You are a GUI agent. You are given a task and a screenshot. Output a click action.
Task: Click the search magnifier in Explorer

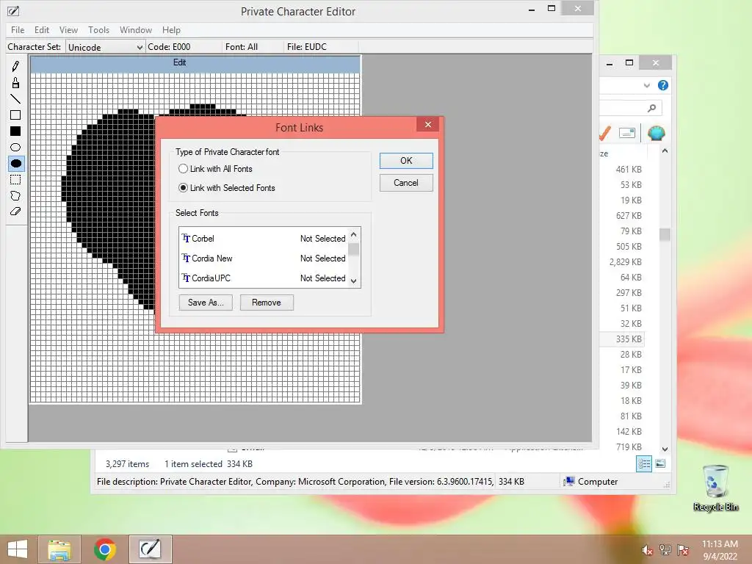(x=651, y=108)
